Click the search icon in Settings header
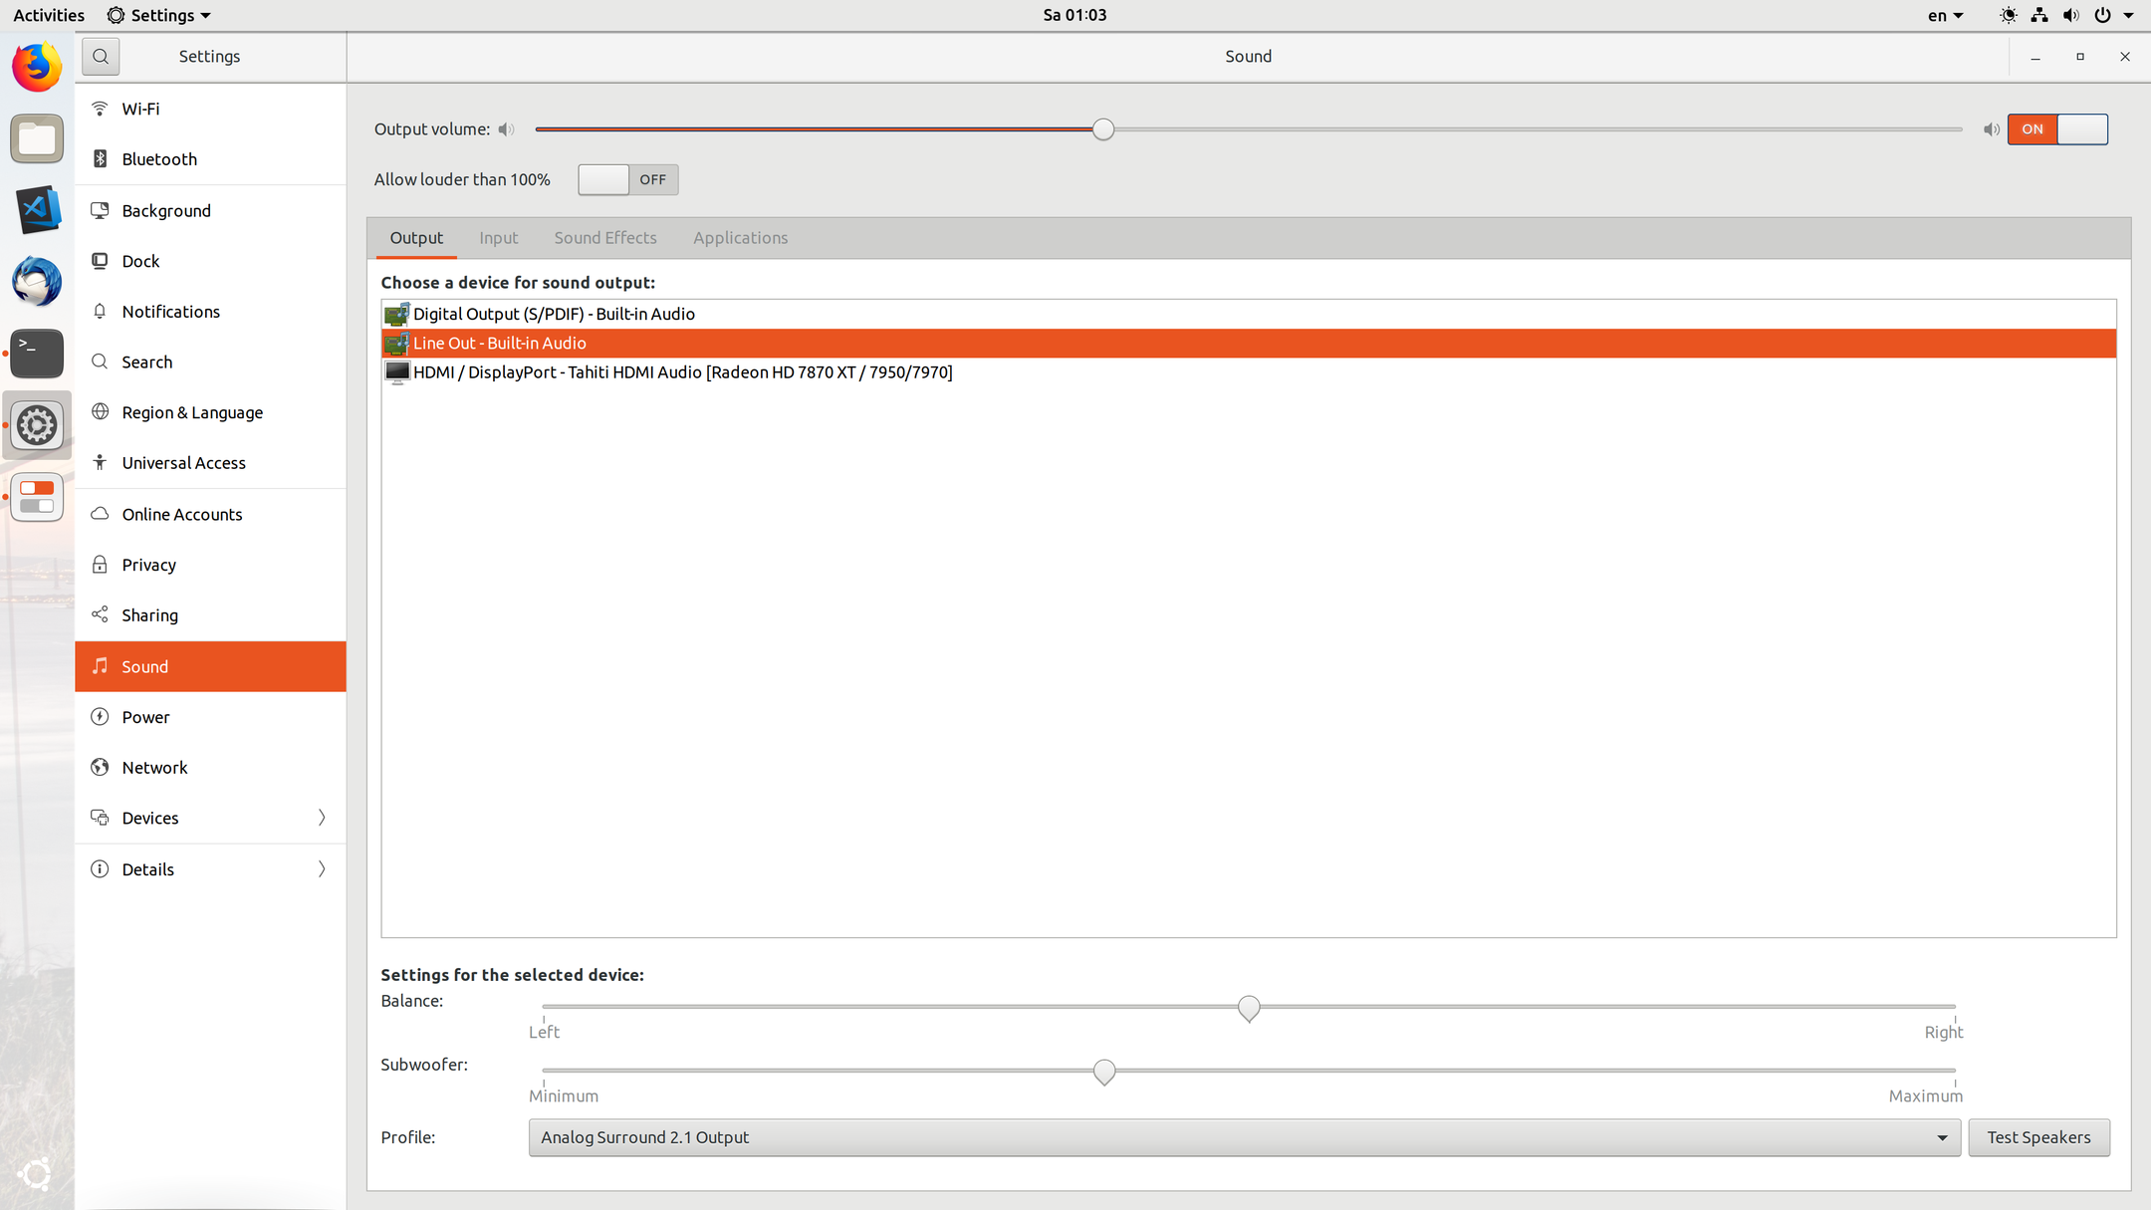 [101, 57]
